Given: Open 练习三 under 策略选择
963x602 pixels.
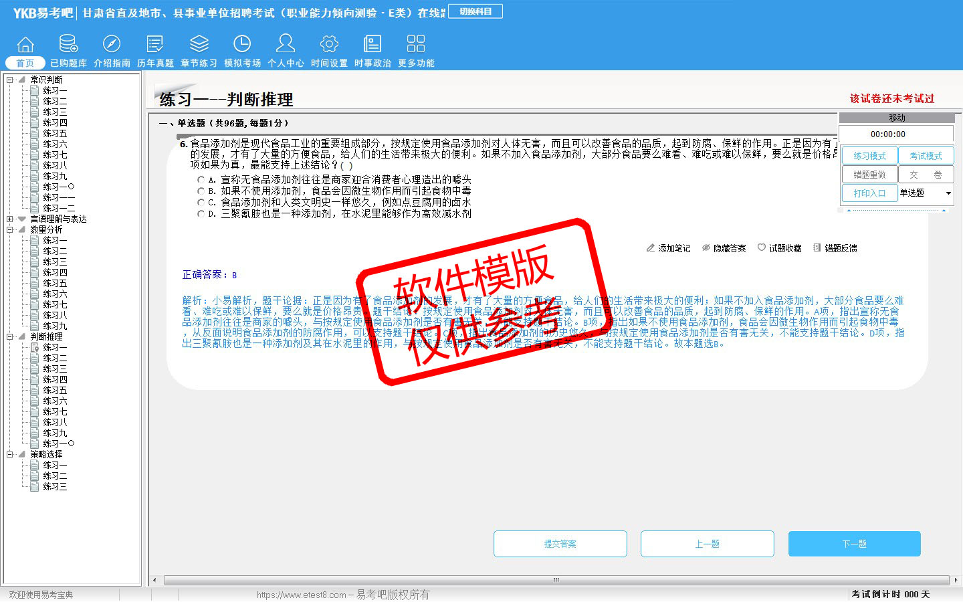Looking at the screenshot, I should pyautogui.click(x=55, y=486).
